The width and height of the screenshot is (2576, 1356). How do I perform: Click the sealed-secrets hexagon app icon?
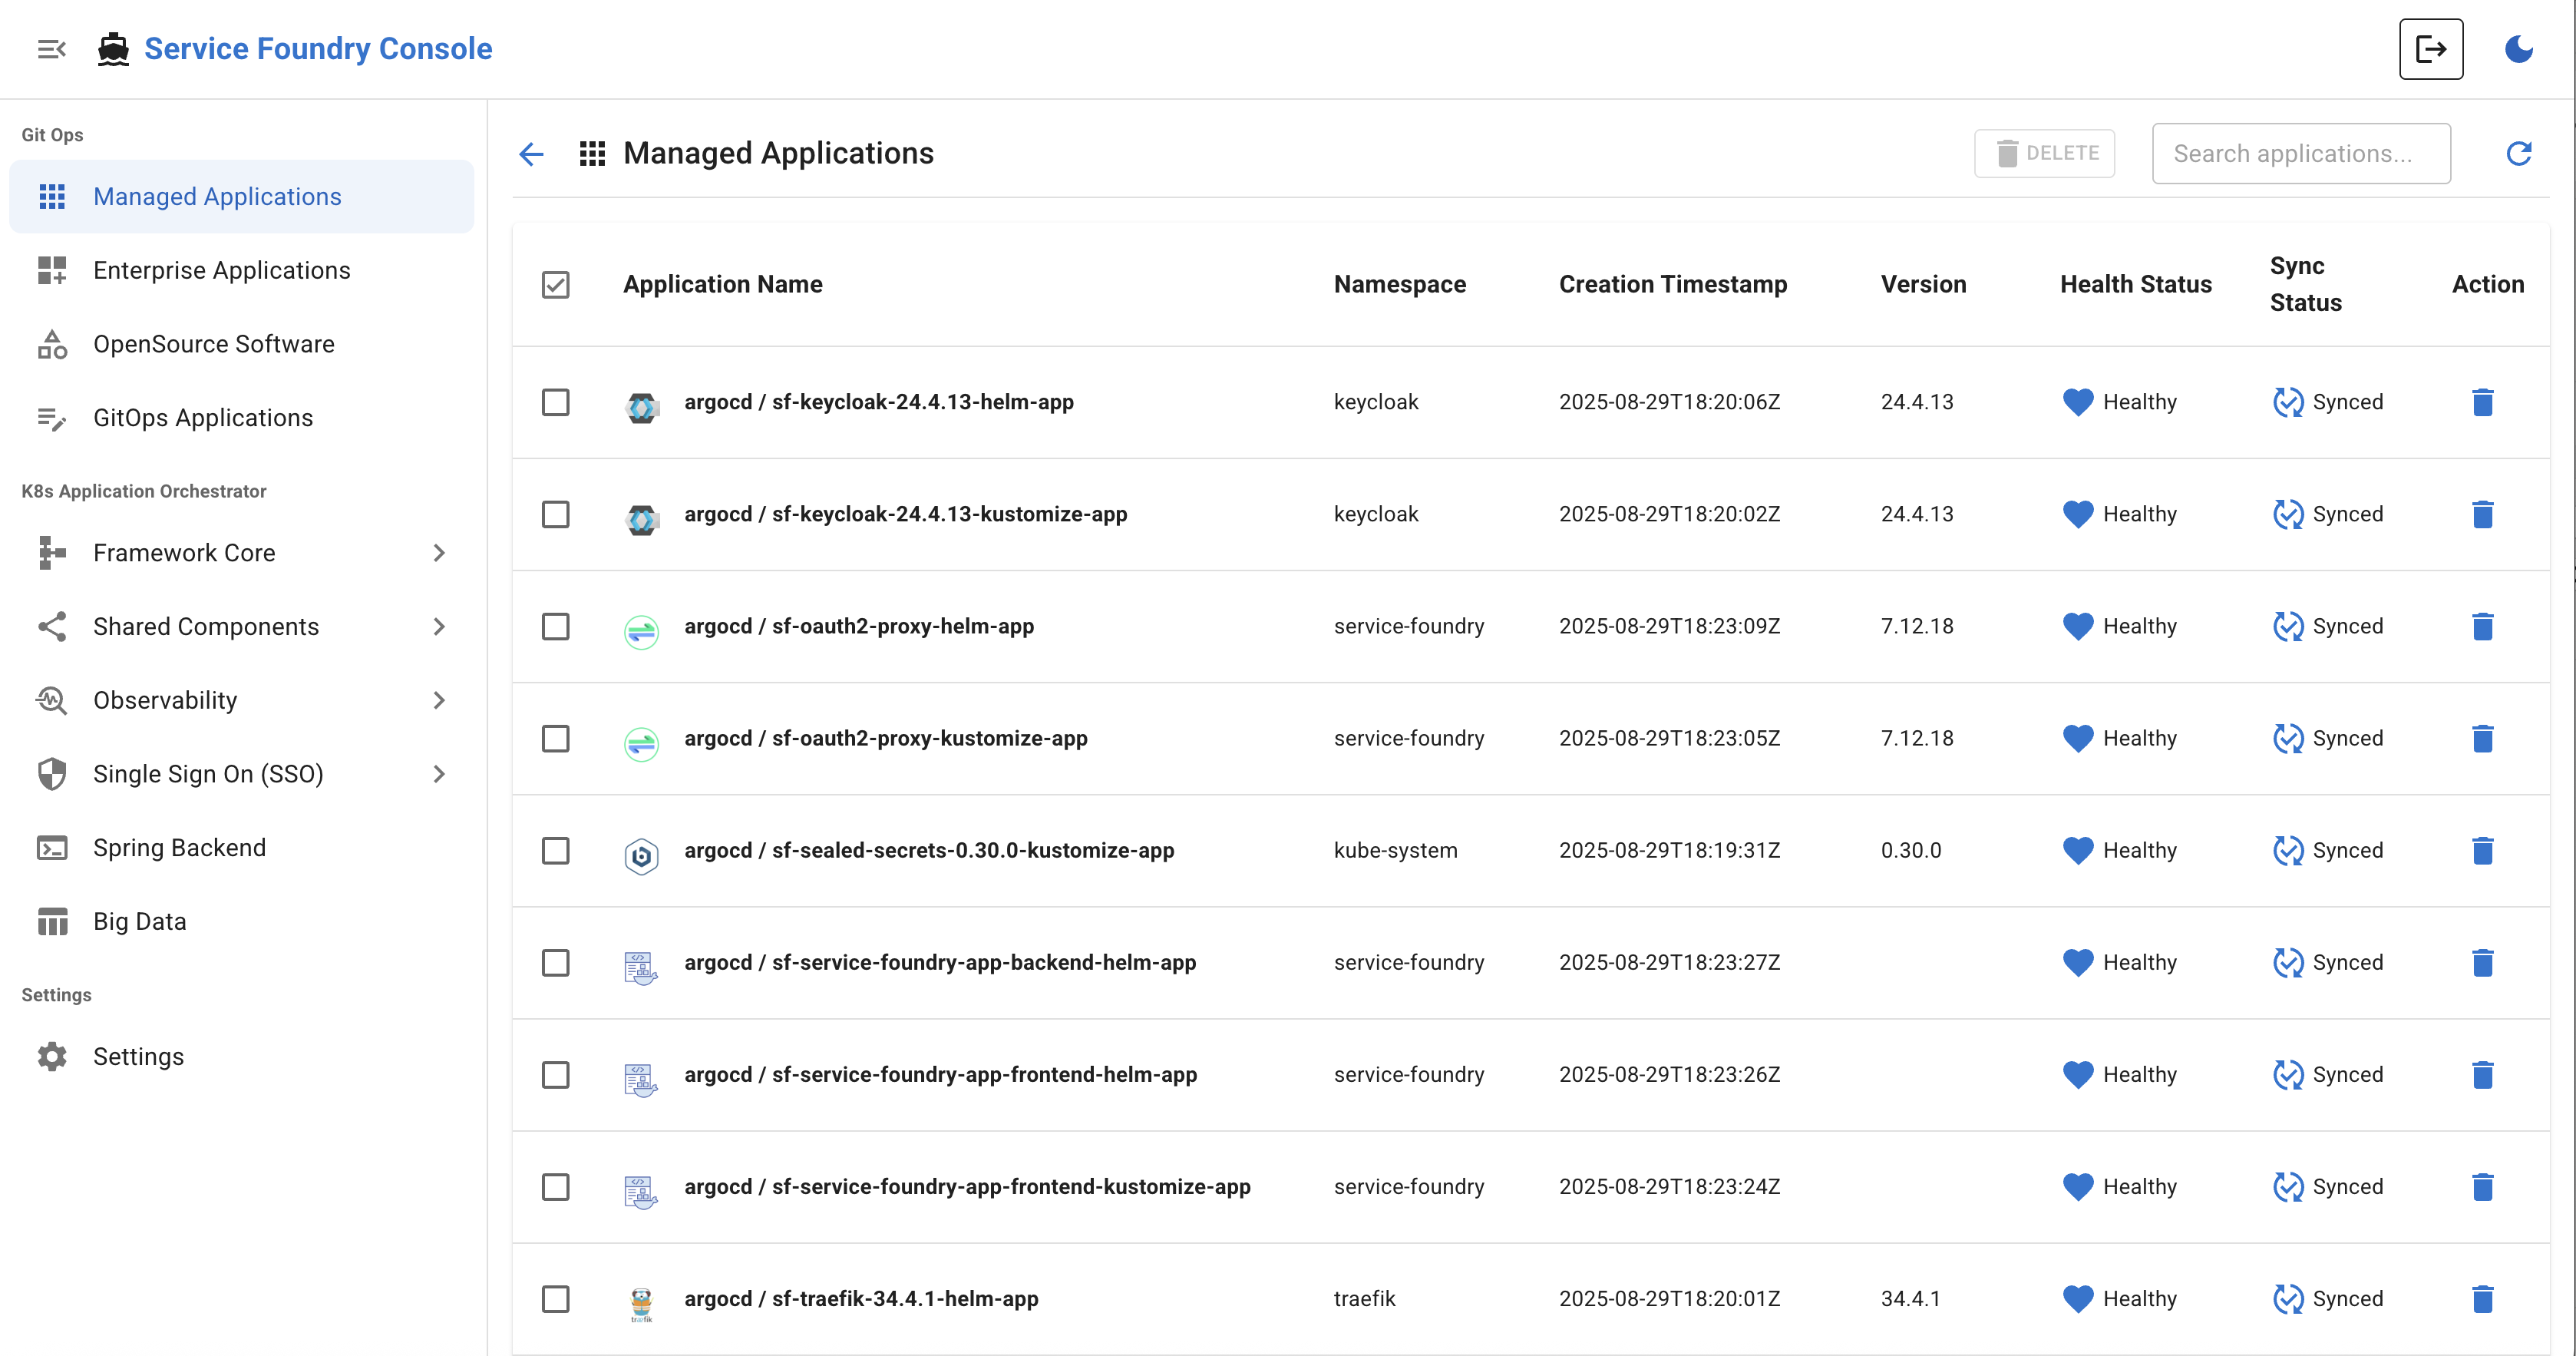641,855
